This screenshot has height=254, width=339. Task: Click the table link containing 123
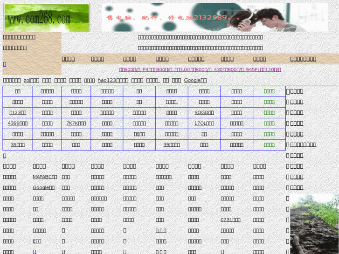18,113
